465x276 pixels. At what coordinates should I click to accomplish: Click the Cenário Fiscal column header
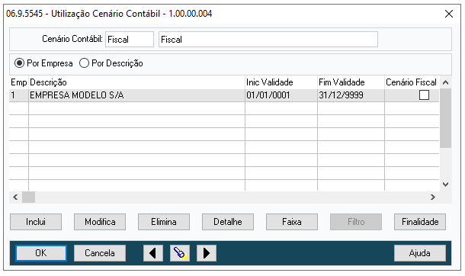pyautogui.click(x=412, y=82)
